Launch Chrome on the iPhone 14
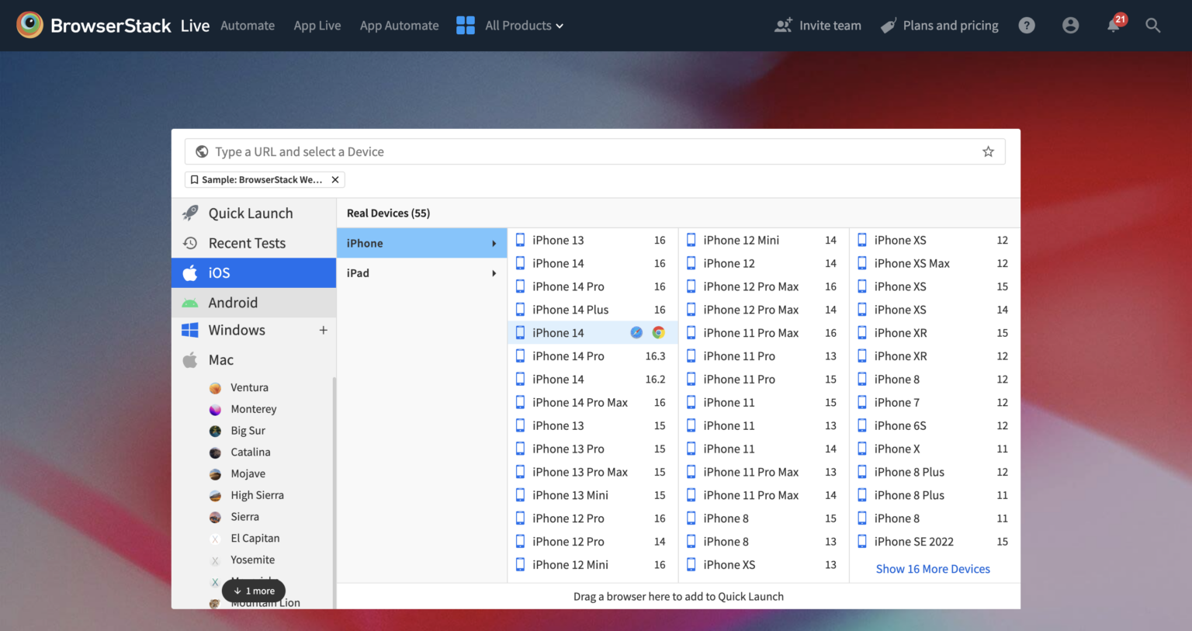The height and width of the screenshot is (631, 1192). pyautogui.click(x=658, y=332)
